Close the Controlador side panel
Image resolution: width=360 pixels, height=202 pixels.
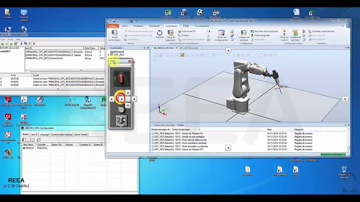[148, 48]
